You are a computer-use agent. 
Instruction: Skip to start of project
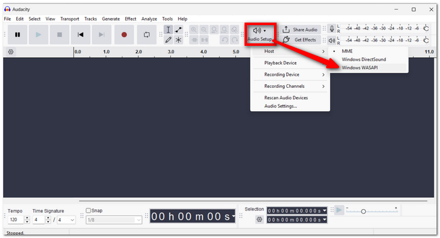tap(80, 35)
